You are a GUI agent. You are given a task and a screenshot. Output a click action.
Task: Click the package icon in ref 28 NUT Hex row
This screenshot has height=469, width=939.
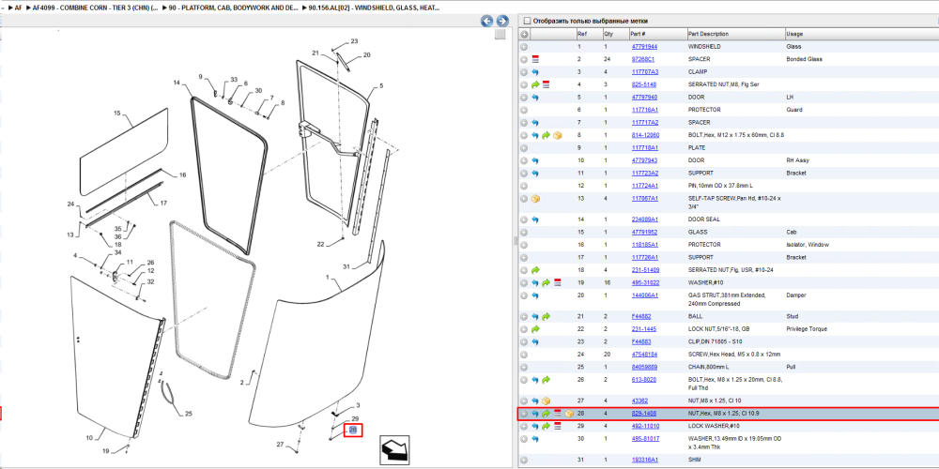(x=568, y=414)
